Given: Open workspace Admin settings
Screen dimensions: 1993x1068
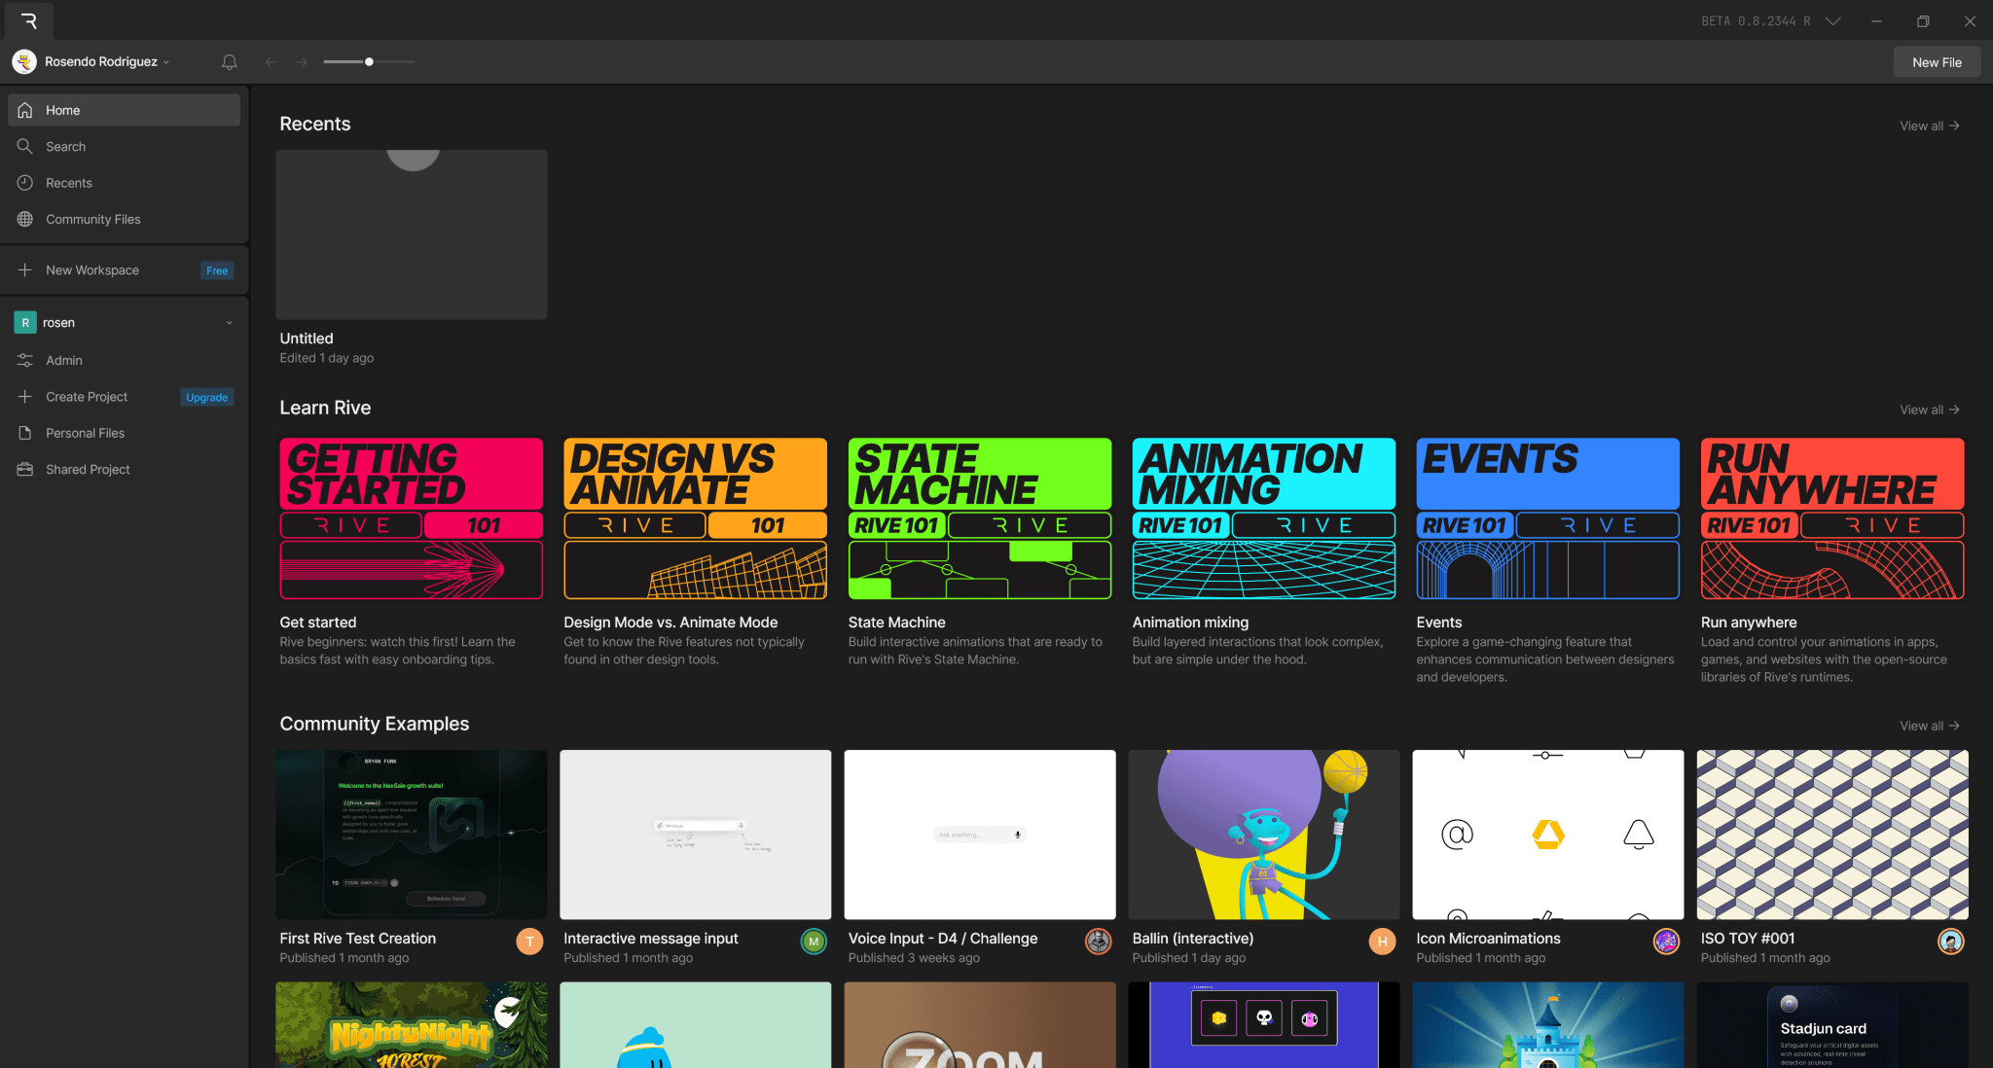Looking at the screenshot, I should pos(63,361).
